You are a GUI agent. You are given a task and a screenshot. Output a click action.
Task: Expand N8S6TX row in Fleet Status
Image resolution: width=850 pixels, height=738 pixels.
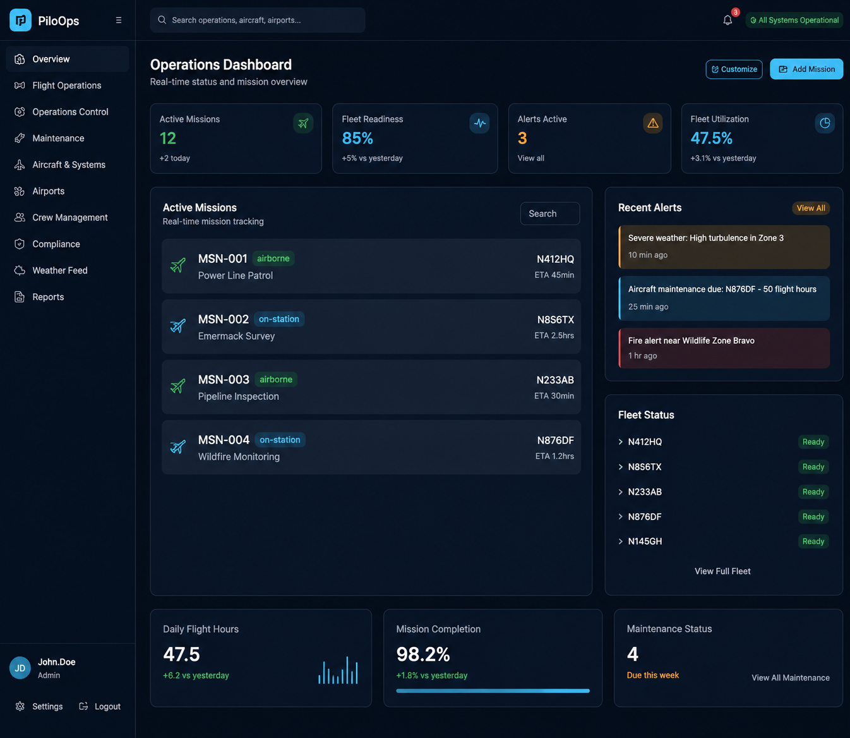[x=621, y=467]
